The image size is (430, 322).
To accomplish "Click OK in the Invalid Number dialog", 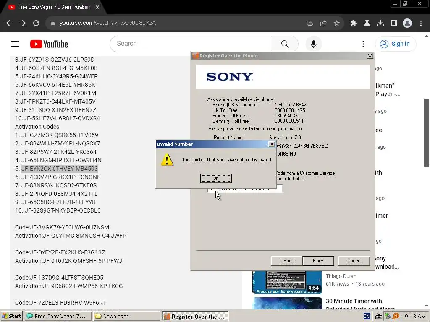I will tap(216, 178).
